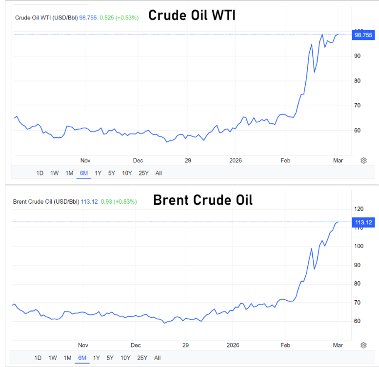Show 1Y history for WTI chart
The image size is (379, 367).
[98, 173]
